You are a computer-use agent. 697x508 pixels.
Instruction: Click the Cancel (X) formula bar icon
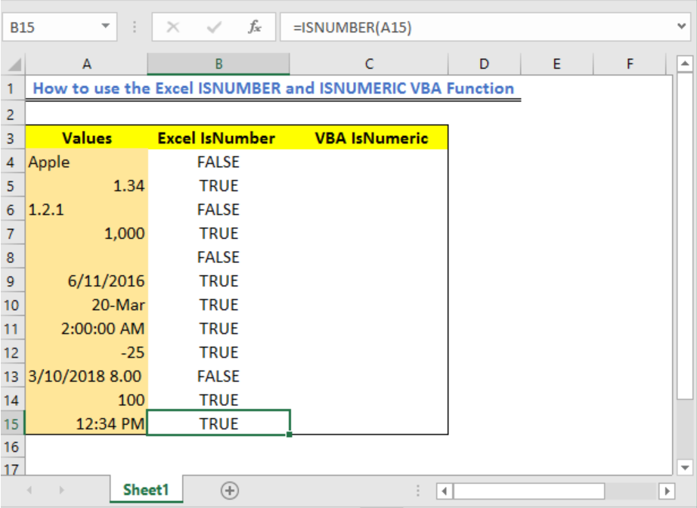click(172, 27)
